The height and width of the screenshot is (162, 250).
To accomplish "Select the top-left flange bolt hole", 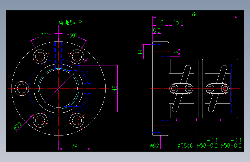I will 40,56.
